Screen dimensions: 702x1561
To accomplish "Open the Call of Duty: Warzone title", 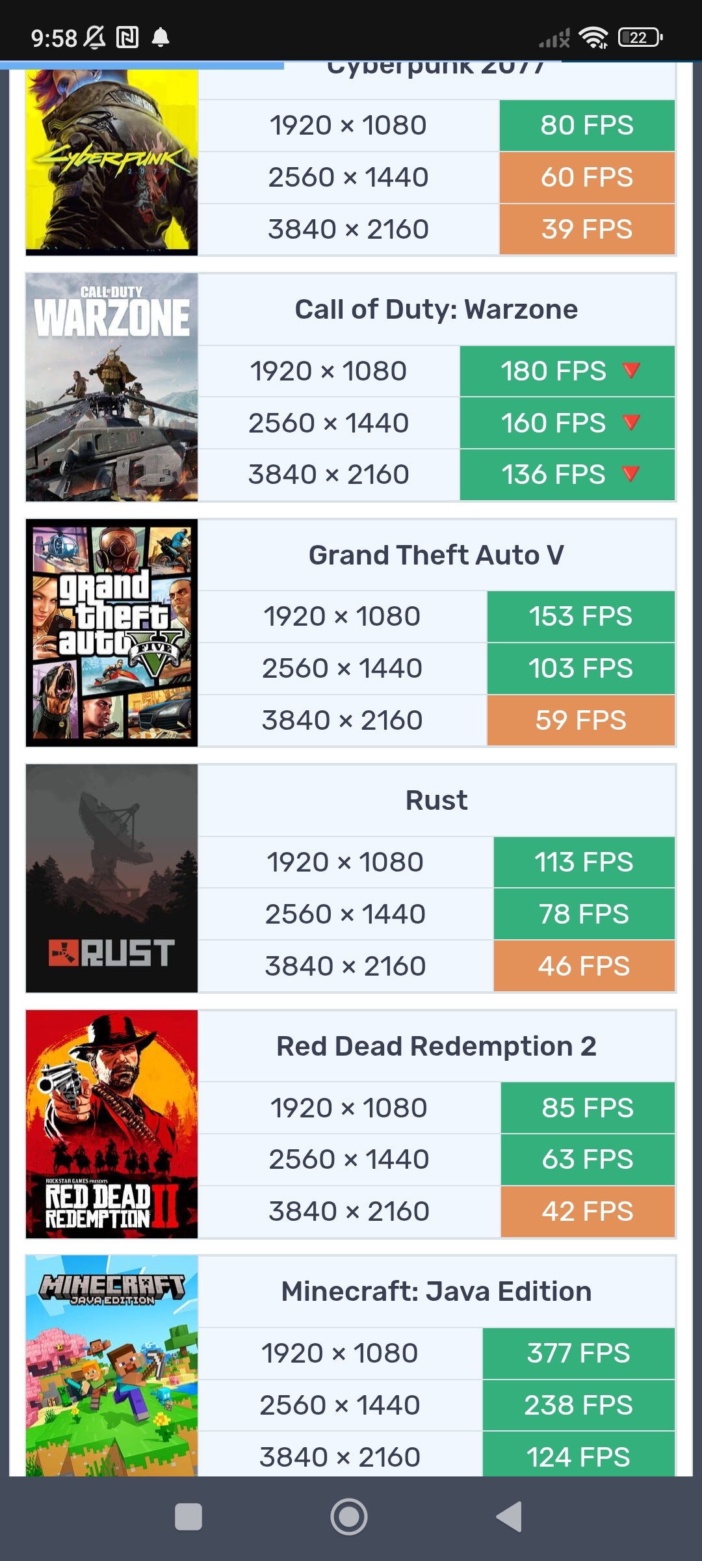I will [x=436, y=310].
